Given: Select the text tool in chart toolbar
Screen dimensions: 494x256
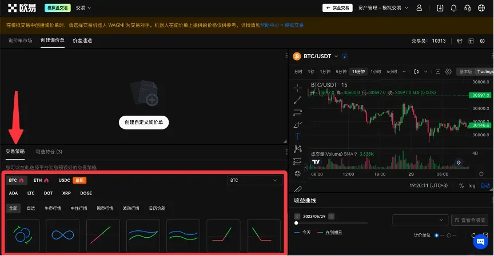Looking at the screenshot, I should (x=297, y=121).
